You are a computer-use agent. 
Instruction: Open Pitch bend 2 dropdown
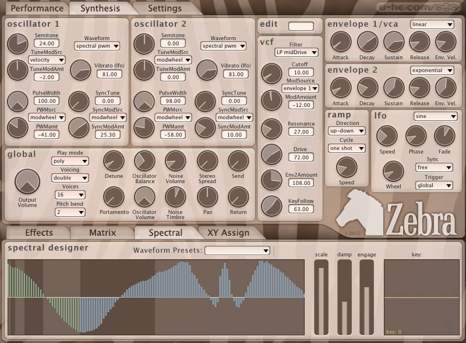(70, 212)
